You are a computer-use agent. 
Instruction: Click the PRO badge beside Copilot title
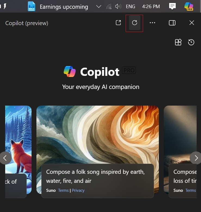129,70
